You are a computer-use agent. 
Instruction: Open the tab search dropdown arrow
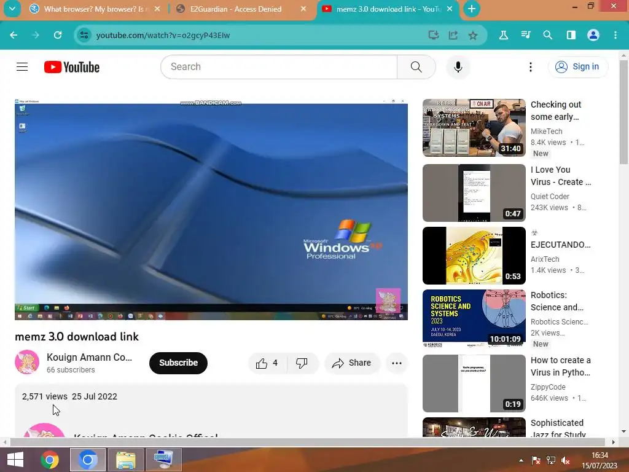point(12,9)
